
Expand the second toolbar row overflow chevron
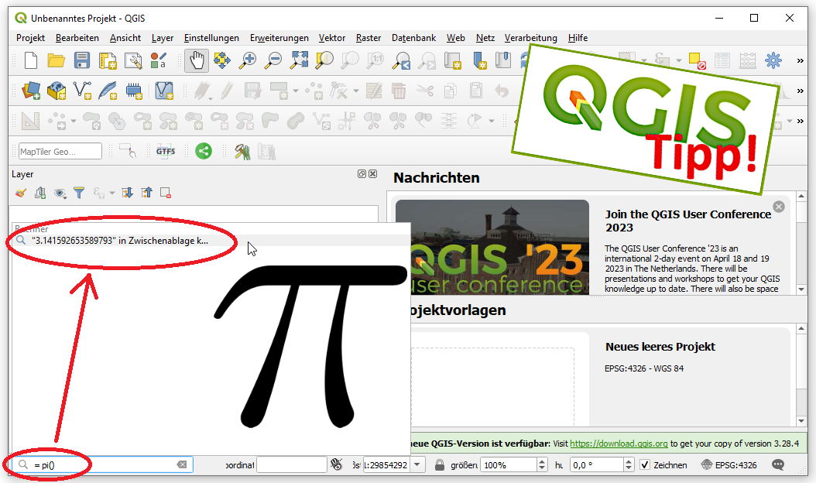point(800,91)
